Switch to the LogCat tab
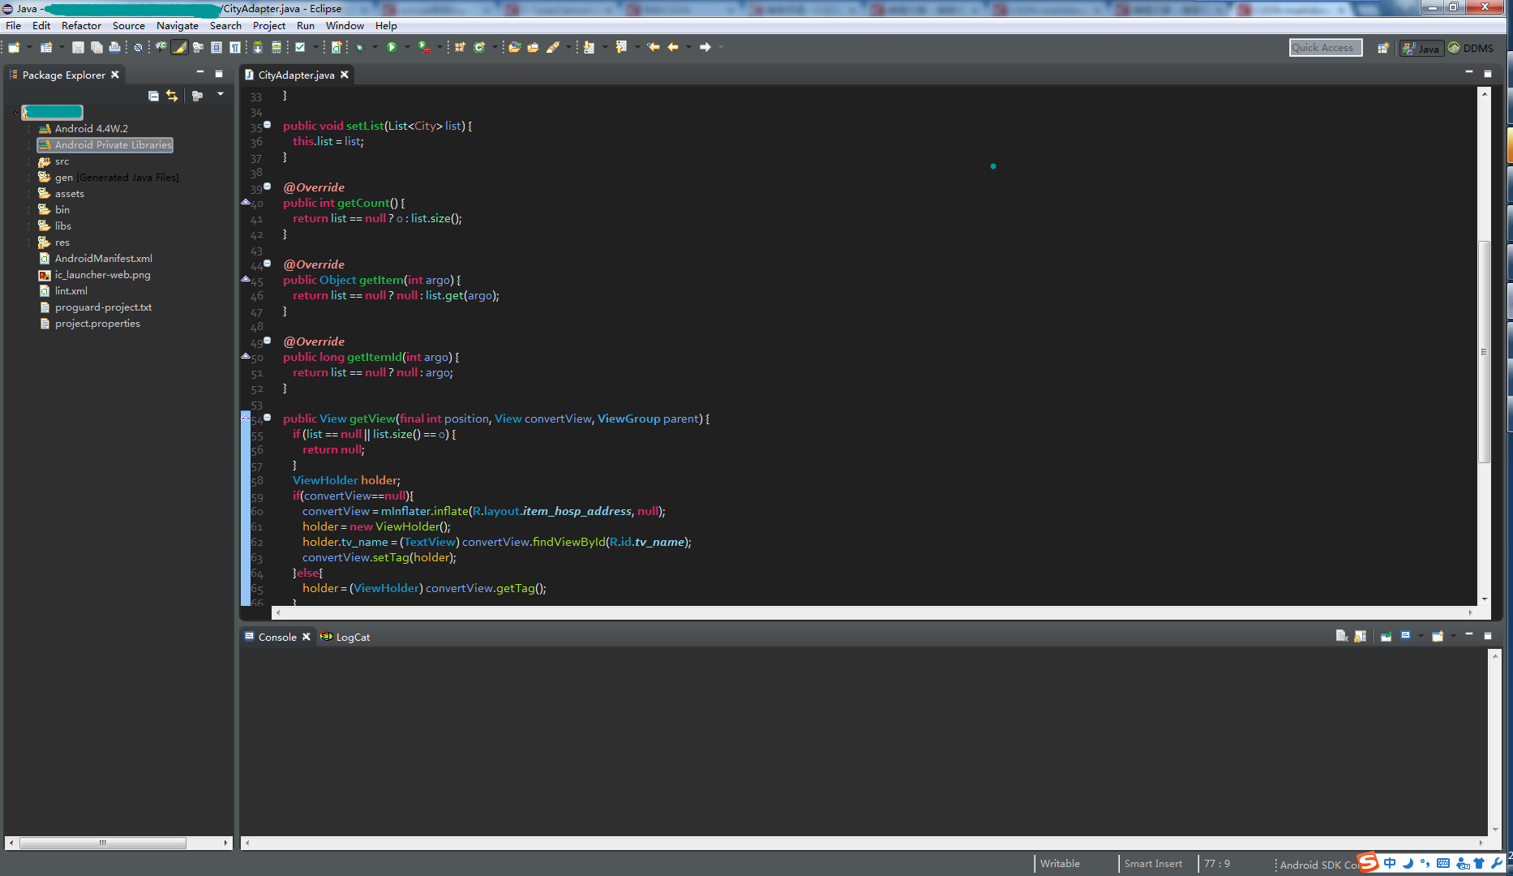The image size is (1513, 876). click(x=345, y=638)
